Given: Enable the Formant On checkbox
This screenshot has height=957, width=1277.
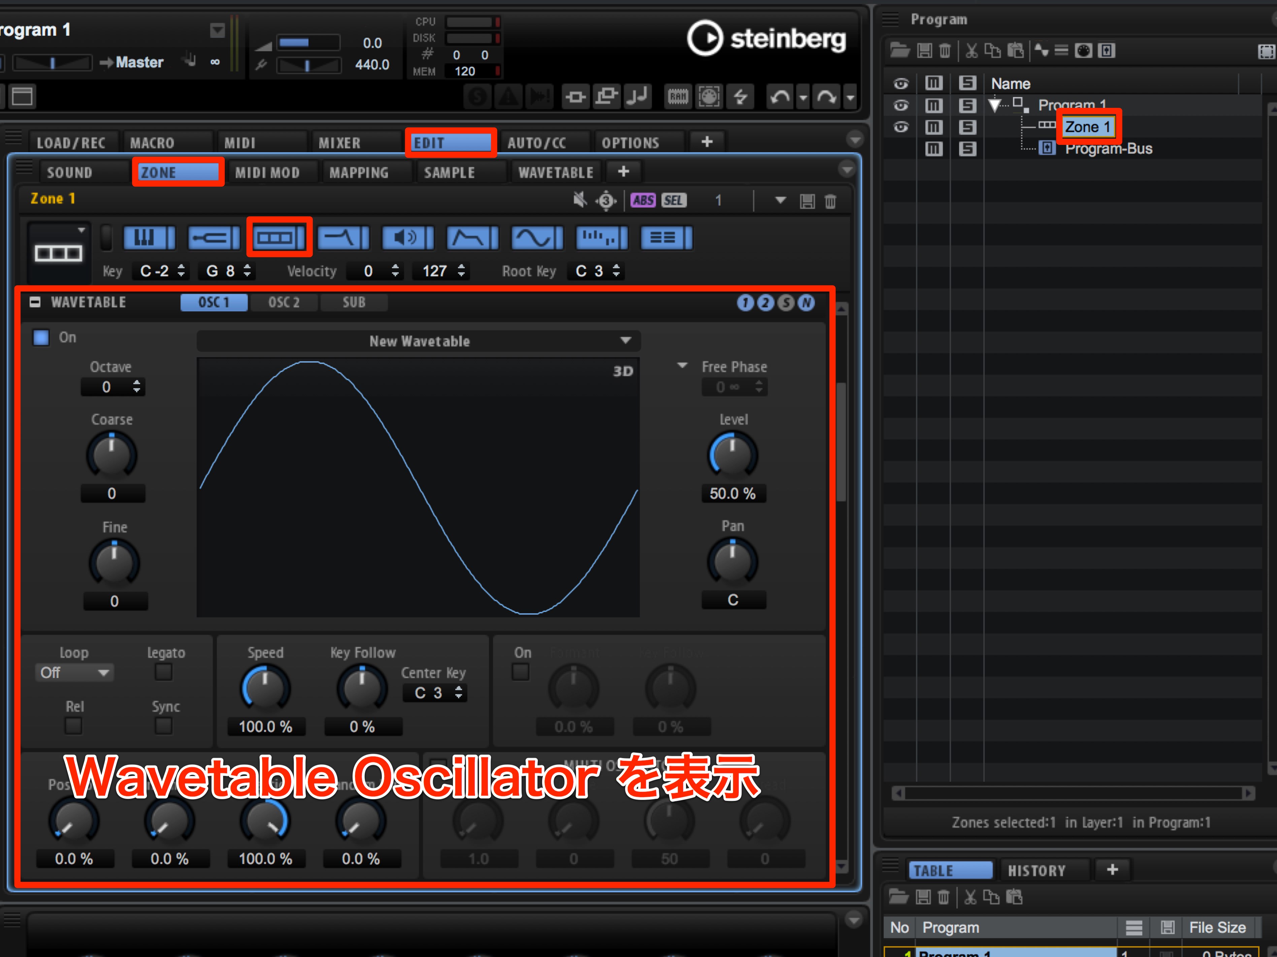Looking at the screenshot, I should point(521,672).
